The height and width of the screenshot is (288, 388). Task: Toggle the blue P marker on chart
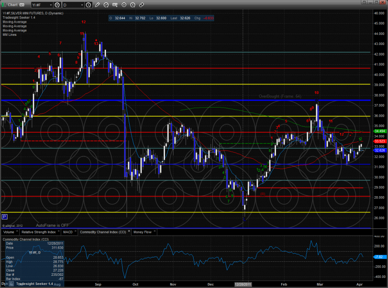pos(4,216)
